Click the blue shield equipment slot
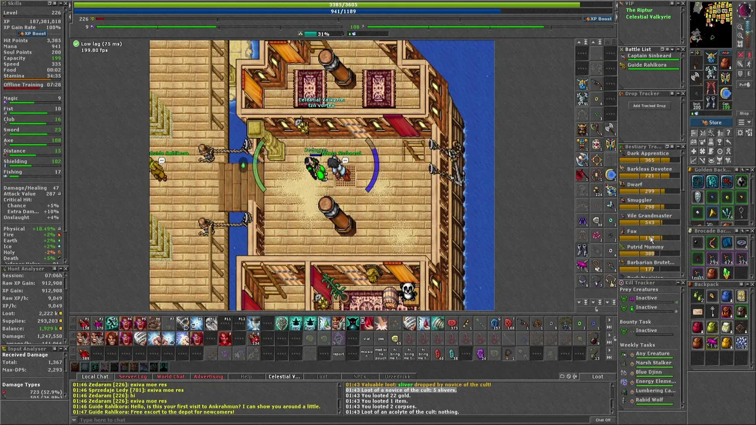The image size is (756, 425). tap(725, 93)
